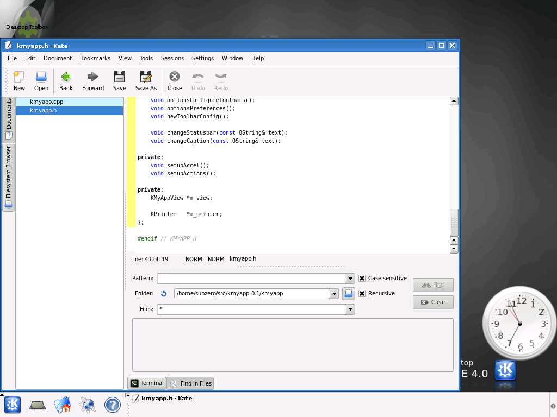Switch to the Find in Files tab
This screenshot has width=557, height=417.
[190, 383]
